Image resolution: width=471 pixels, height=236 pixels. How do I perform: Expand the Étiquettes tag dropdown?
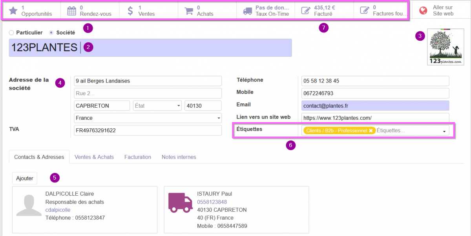tap(444, 131)
